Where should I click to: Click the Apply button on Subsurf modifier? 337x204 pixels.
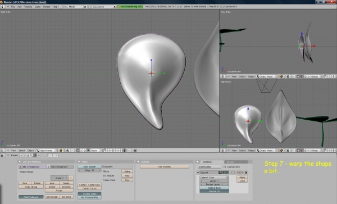242,178
